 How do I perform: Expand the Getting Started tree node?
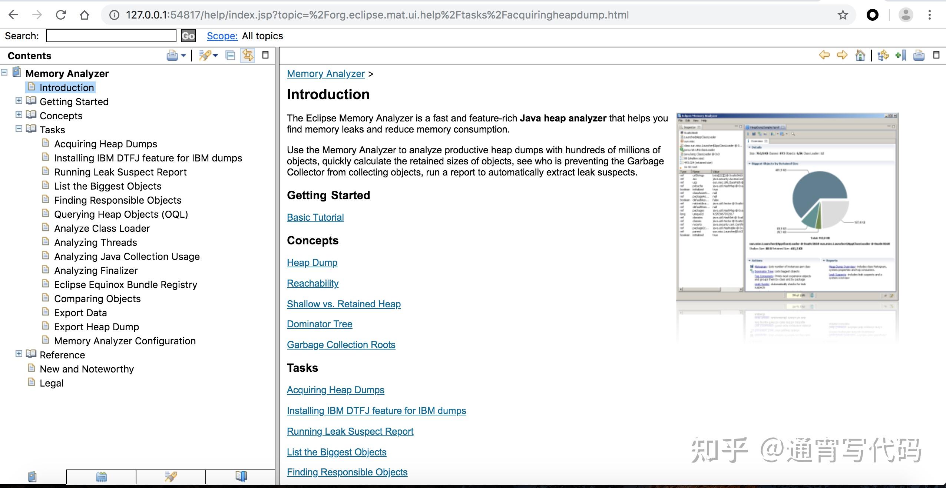pos(19,100)
